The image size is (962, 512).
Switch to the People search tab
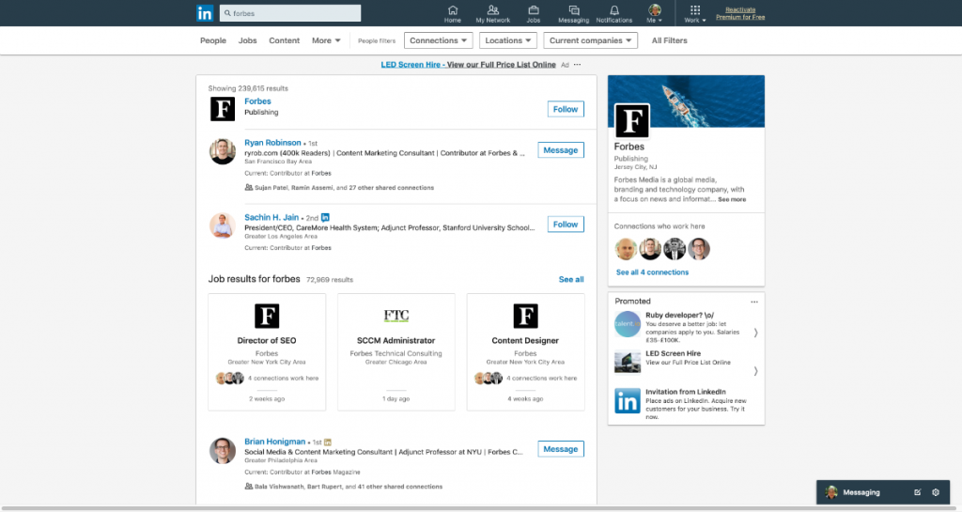click(x=213, y=40)
